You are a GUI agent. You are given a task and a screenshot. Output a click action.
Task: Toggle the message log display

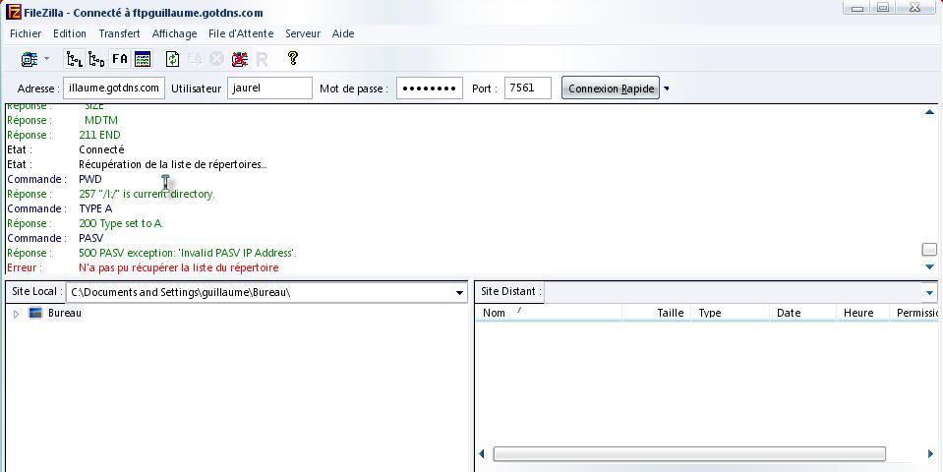coord(143,59)
